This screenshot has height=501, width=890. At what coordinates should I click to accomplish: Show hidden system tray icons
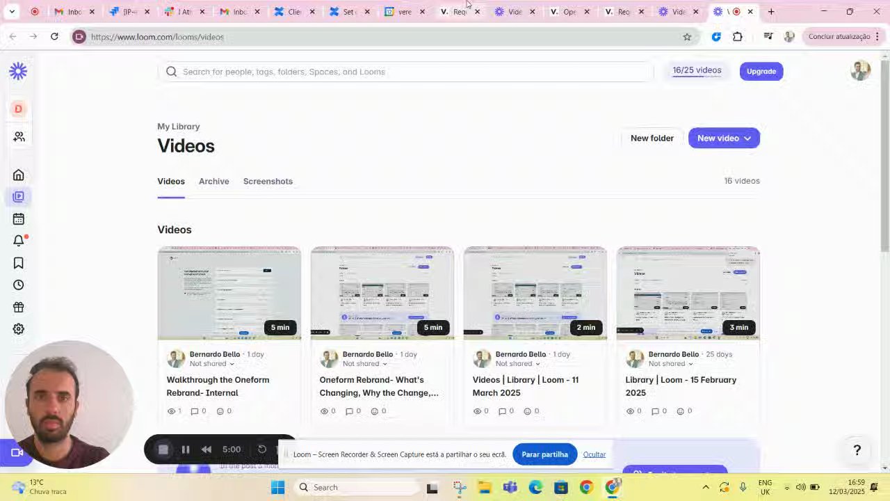pos(706,487)
